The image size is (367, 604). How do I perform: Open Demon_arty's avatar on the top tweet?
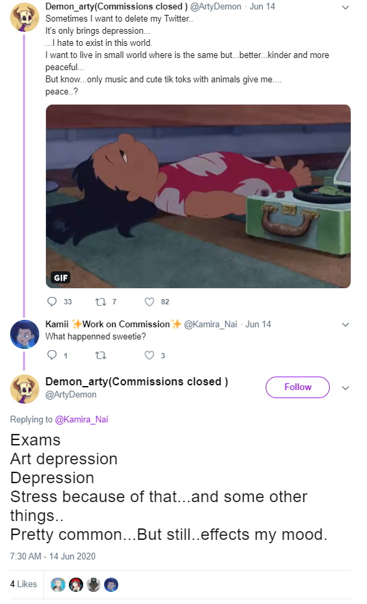click(24, 17)
